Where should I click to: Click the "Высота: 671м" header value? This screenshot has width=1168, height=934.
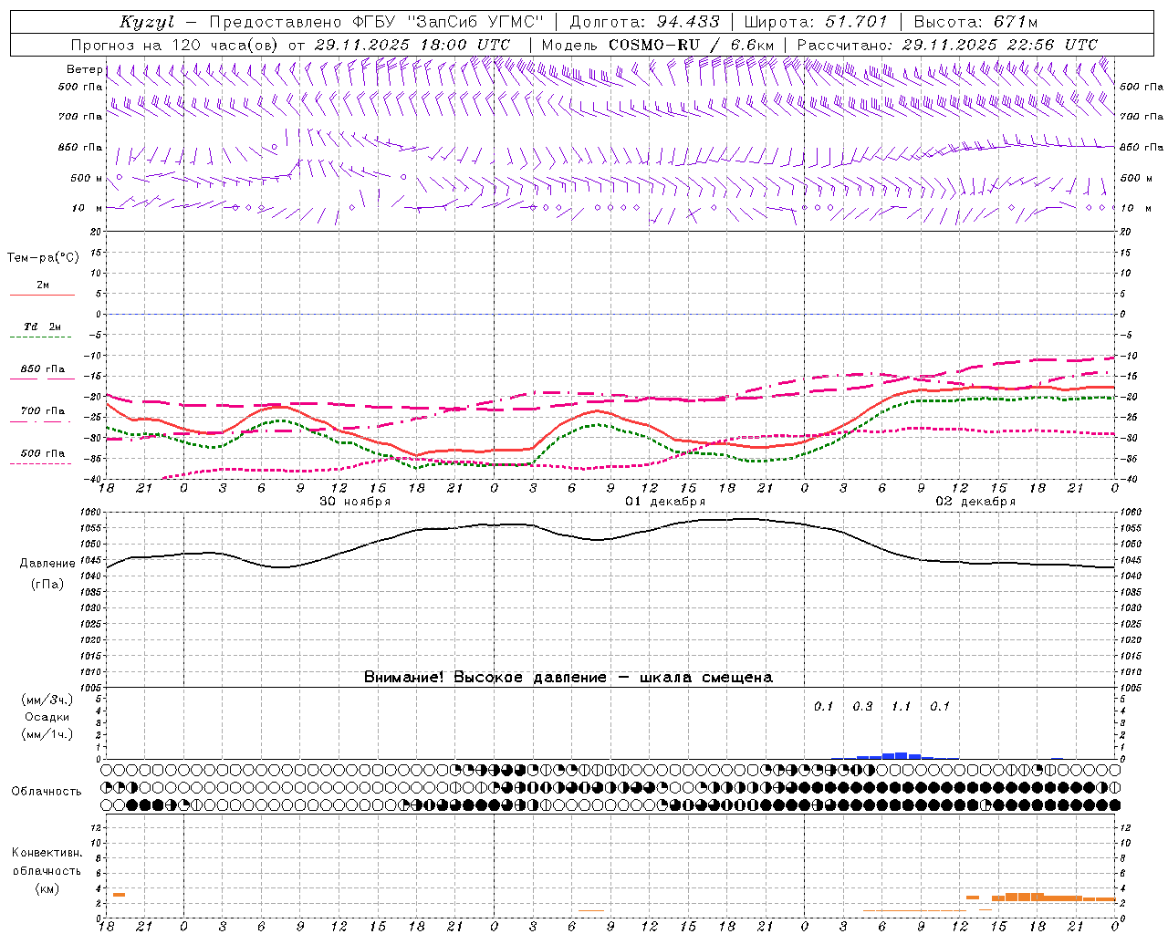click(975, 22)
